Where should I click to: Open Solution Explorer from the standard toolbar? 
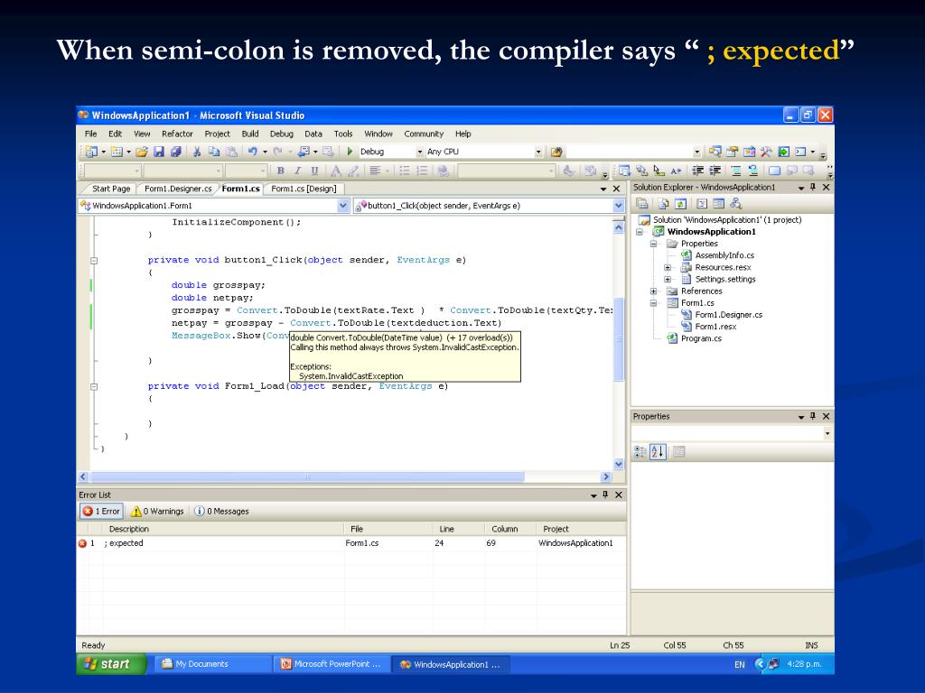(x=715, y=152)
